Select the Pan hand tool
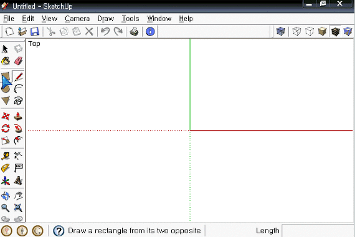355x237 pixels. (18, 196)
